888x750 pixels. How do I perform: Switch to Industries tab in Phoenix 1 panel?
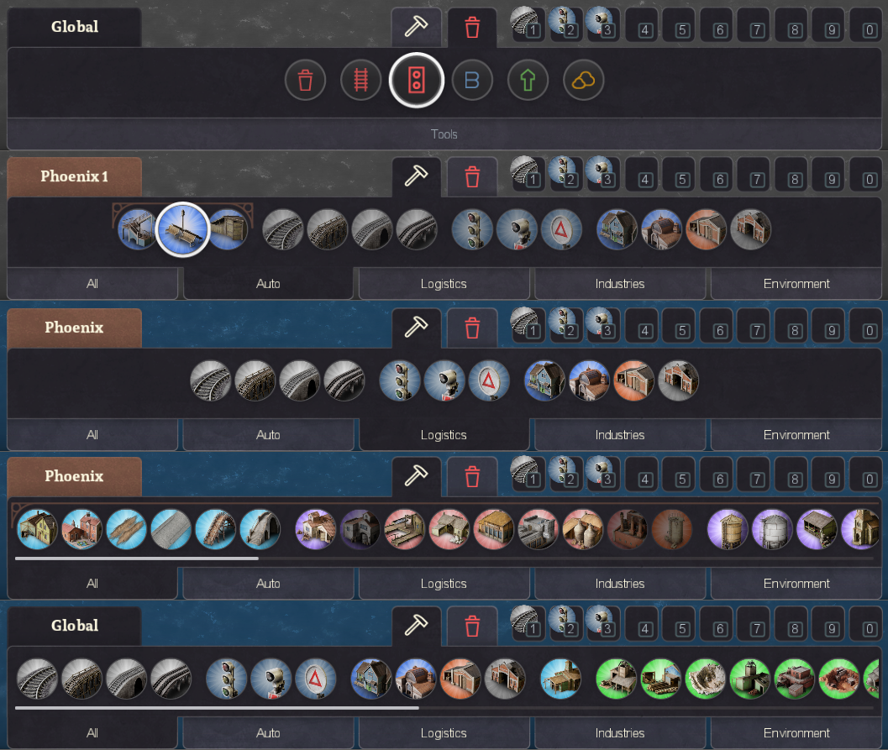(x=619, y=284)
